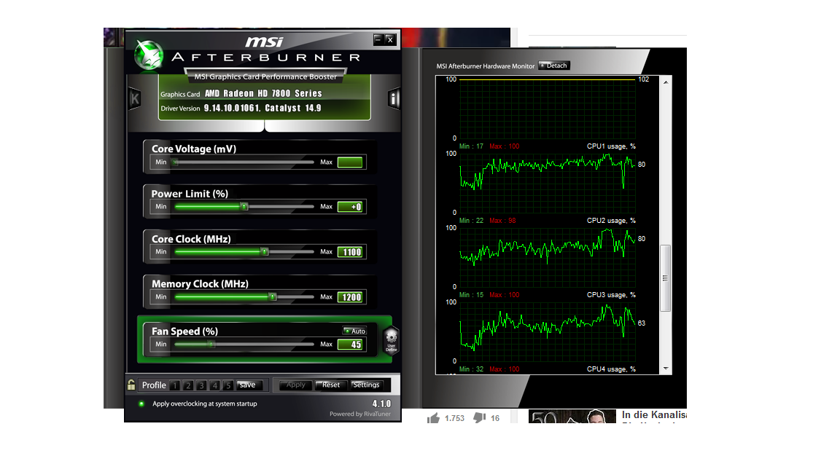
Task: Click the MSI Afterburner Hardware Monitor title
Action: (x=486, y=66)
